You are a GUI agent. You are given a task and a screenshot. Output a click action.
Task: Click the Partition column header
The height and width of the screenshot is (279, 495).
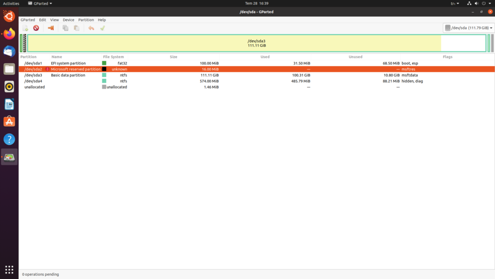(x=29, y=57)
